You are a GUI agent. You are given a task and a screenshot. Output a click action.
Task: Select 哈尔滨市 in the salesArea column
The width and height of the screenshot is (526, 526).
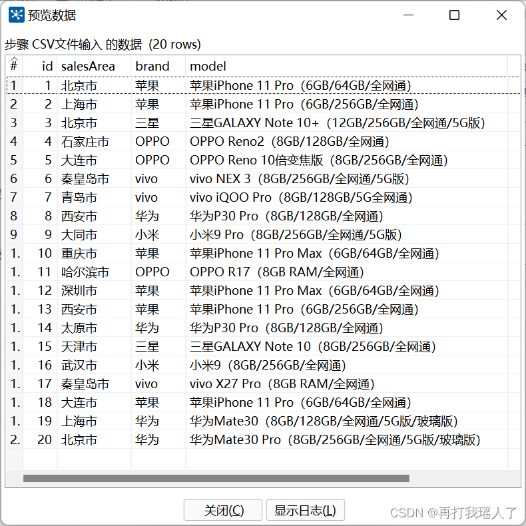94,272
